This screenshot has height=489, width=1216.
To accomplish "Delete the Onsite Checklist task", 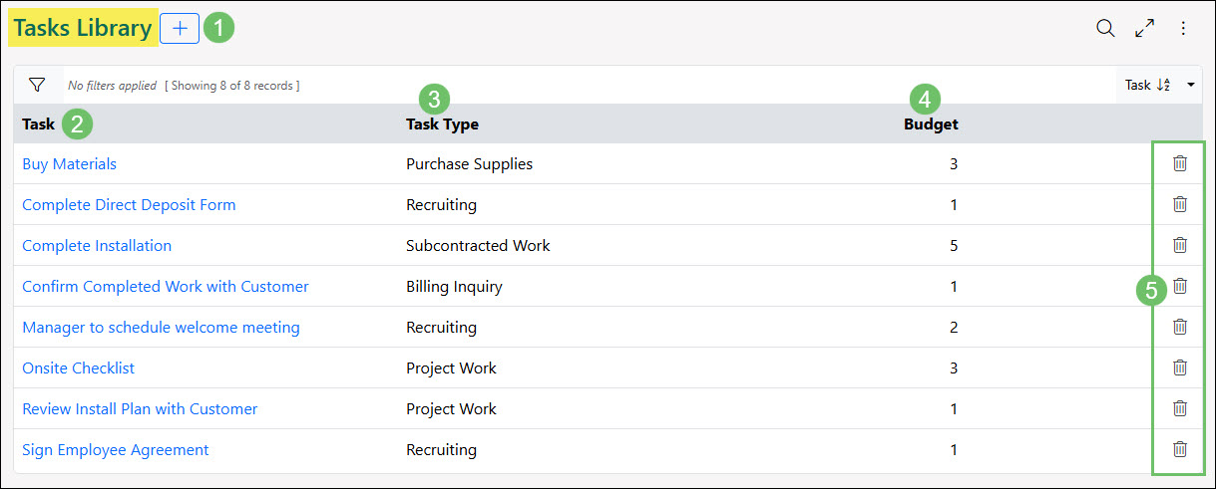I will [1180, 367].
